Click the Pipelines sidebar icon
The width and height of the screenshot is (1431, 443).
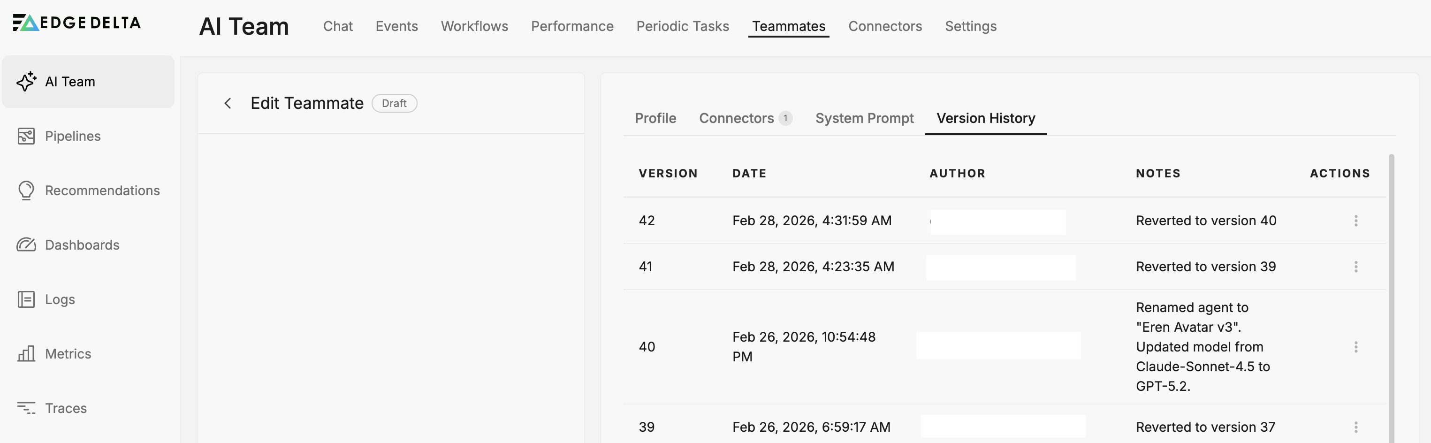(26, 136)
